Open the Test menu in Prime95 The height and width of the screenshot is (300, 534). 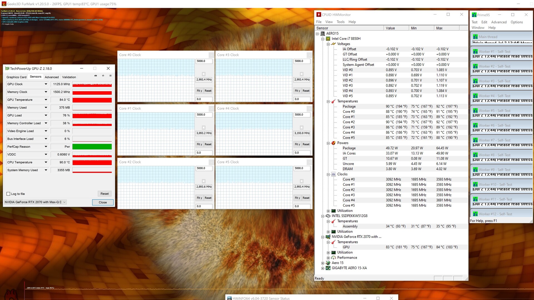click(474, 22)
